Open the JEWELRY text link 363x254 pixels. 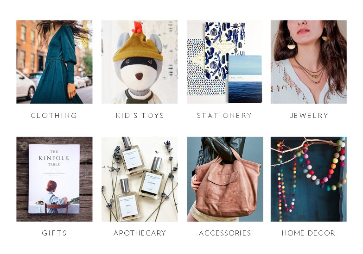click(309, 115)
